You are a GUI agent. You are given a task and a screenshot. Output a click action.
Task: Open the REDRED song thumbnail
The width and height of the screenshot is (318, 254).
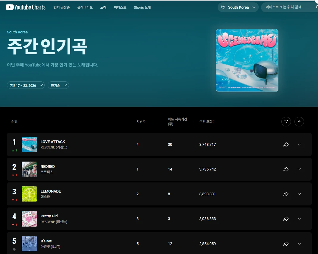click(x=29, y=169)
